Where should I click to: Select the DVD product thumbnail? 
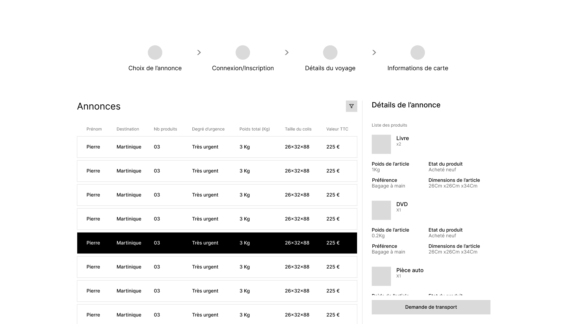coord(381,210)
